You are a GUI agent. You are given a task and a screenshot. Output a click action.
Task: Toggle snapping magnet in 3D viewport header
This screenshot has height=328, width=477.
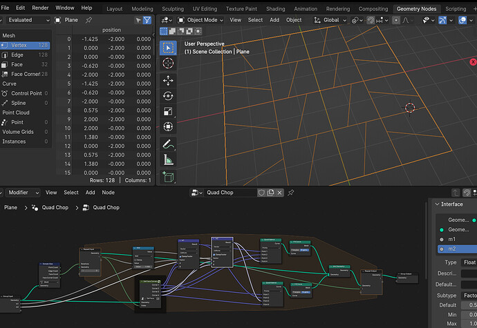click(371, 20)
